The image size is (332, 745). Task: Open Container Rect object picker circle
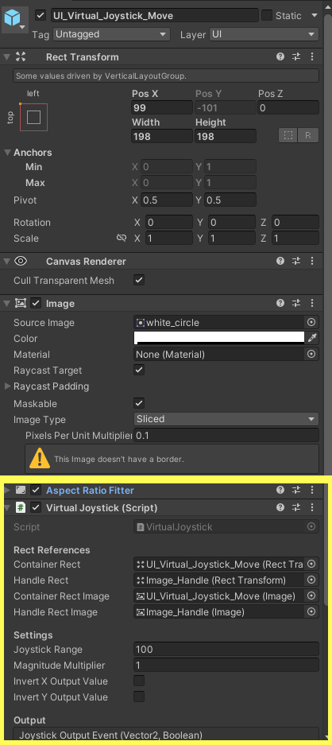click(311, 564)
